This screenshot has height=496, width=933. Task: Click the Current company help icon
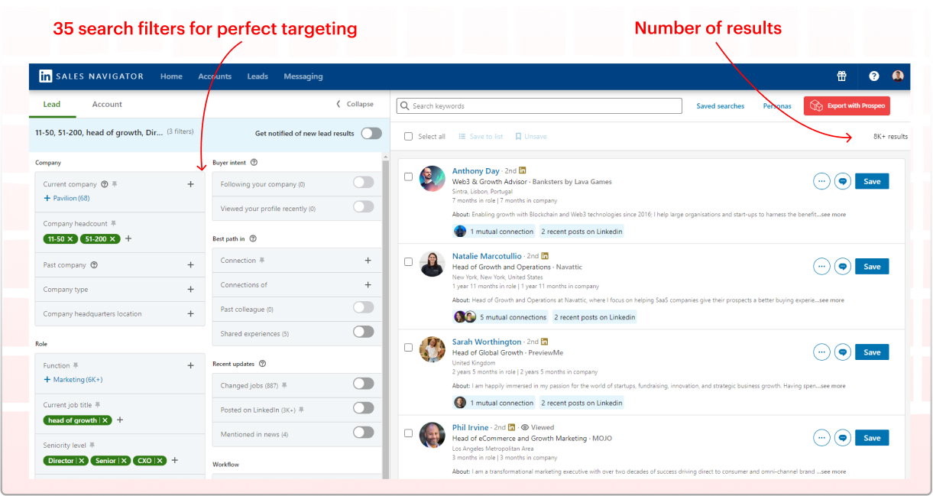tap(105, 184)
